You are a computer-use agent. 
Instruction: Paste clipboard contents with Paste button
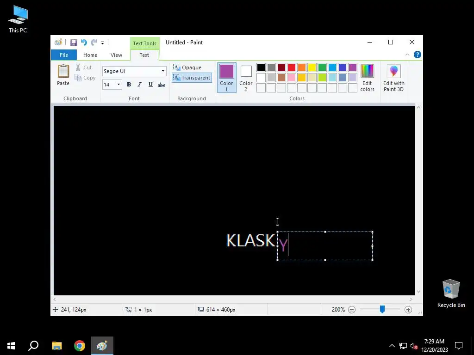[63, 75]
